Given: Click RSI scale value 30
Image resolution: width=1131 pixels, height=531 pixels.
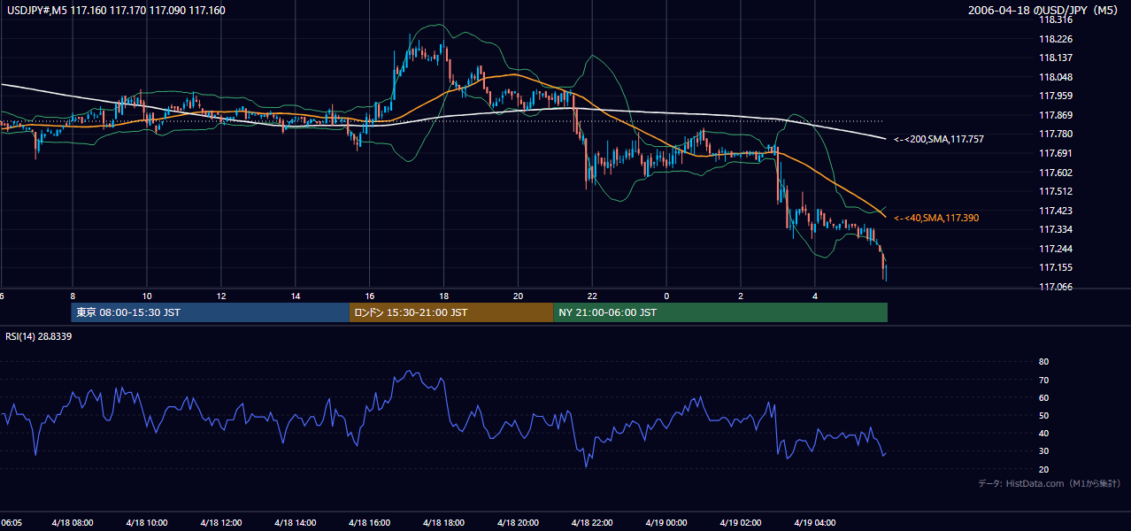Looking at the screenshot, I should [x=1043, y=450].
